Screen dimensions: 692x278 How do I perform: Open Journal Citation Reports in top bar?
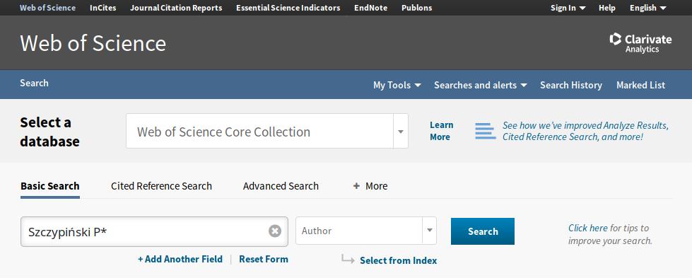pyautogui.click(x=176, y=8)
